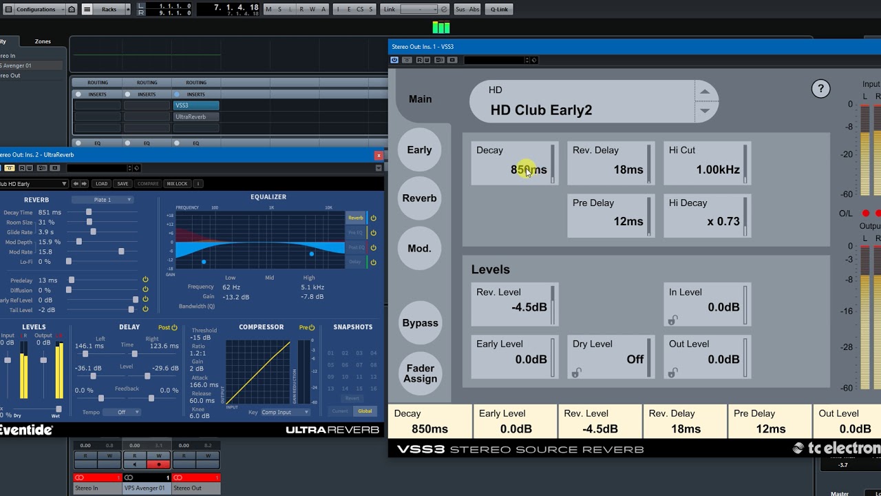The width and height of the screenshot is (881, 496).
Task: Select Global snapshot tab
Action: (364, 411)
